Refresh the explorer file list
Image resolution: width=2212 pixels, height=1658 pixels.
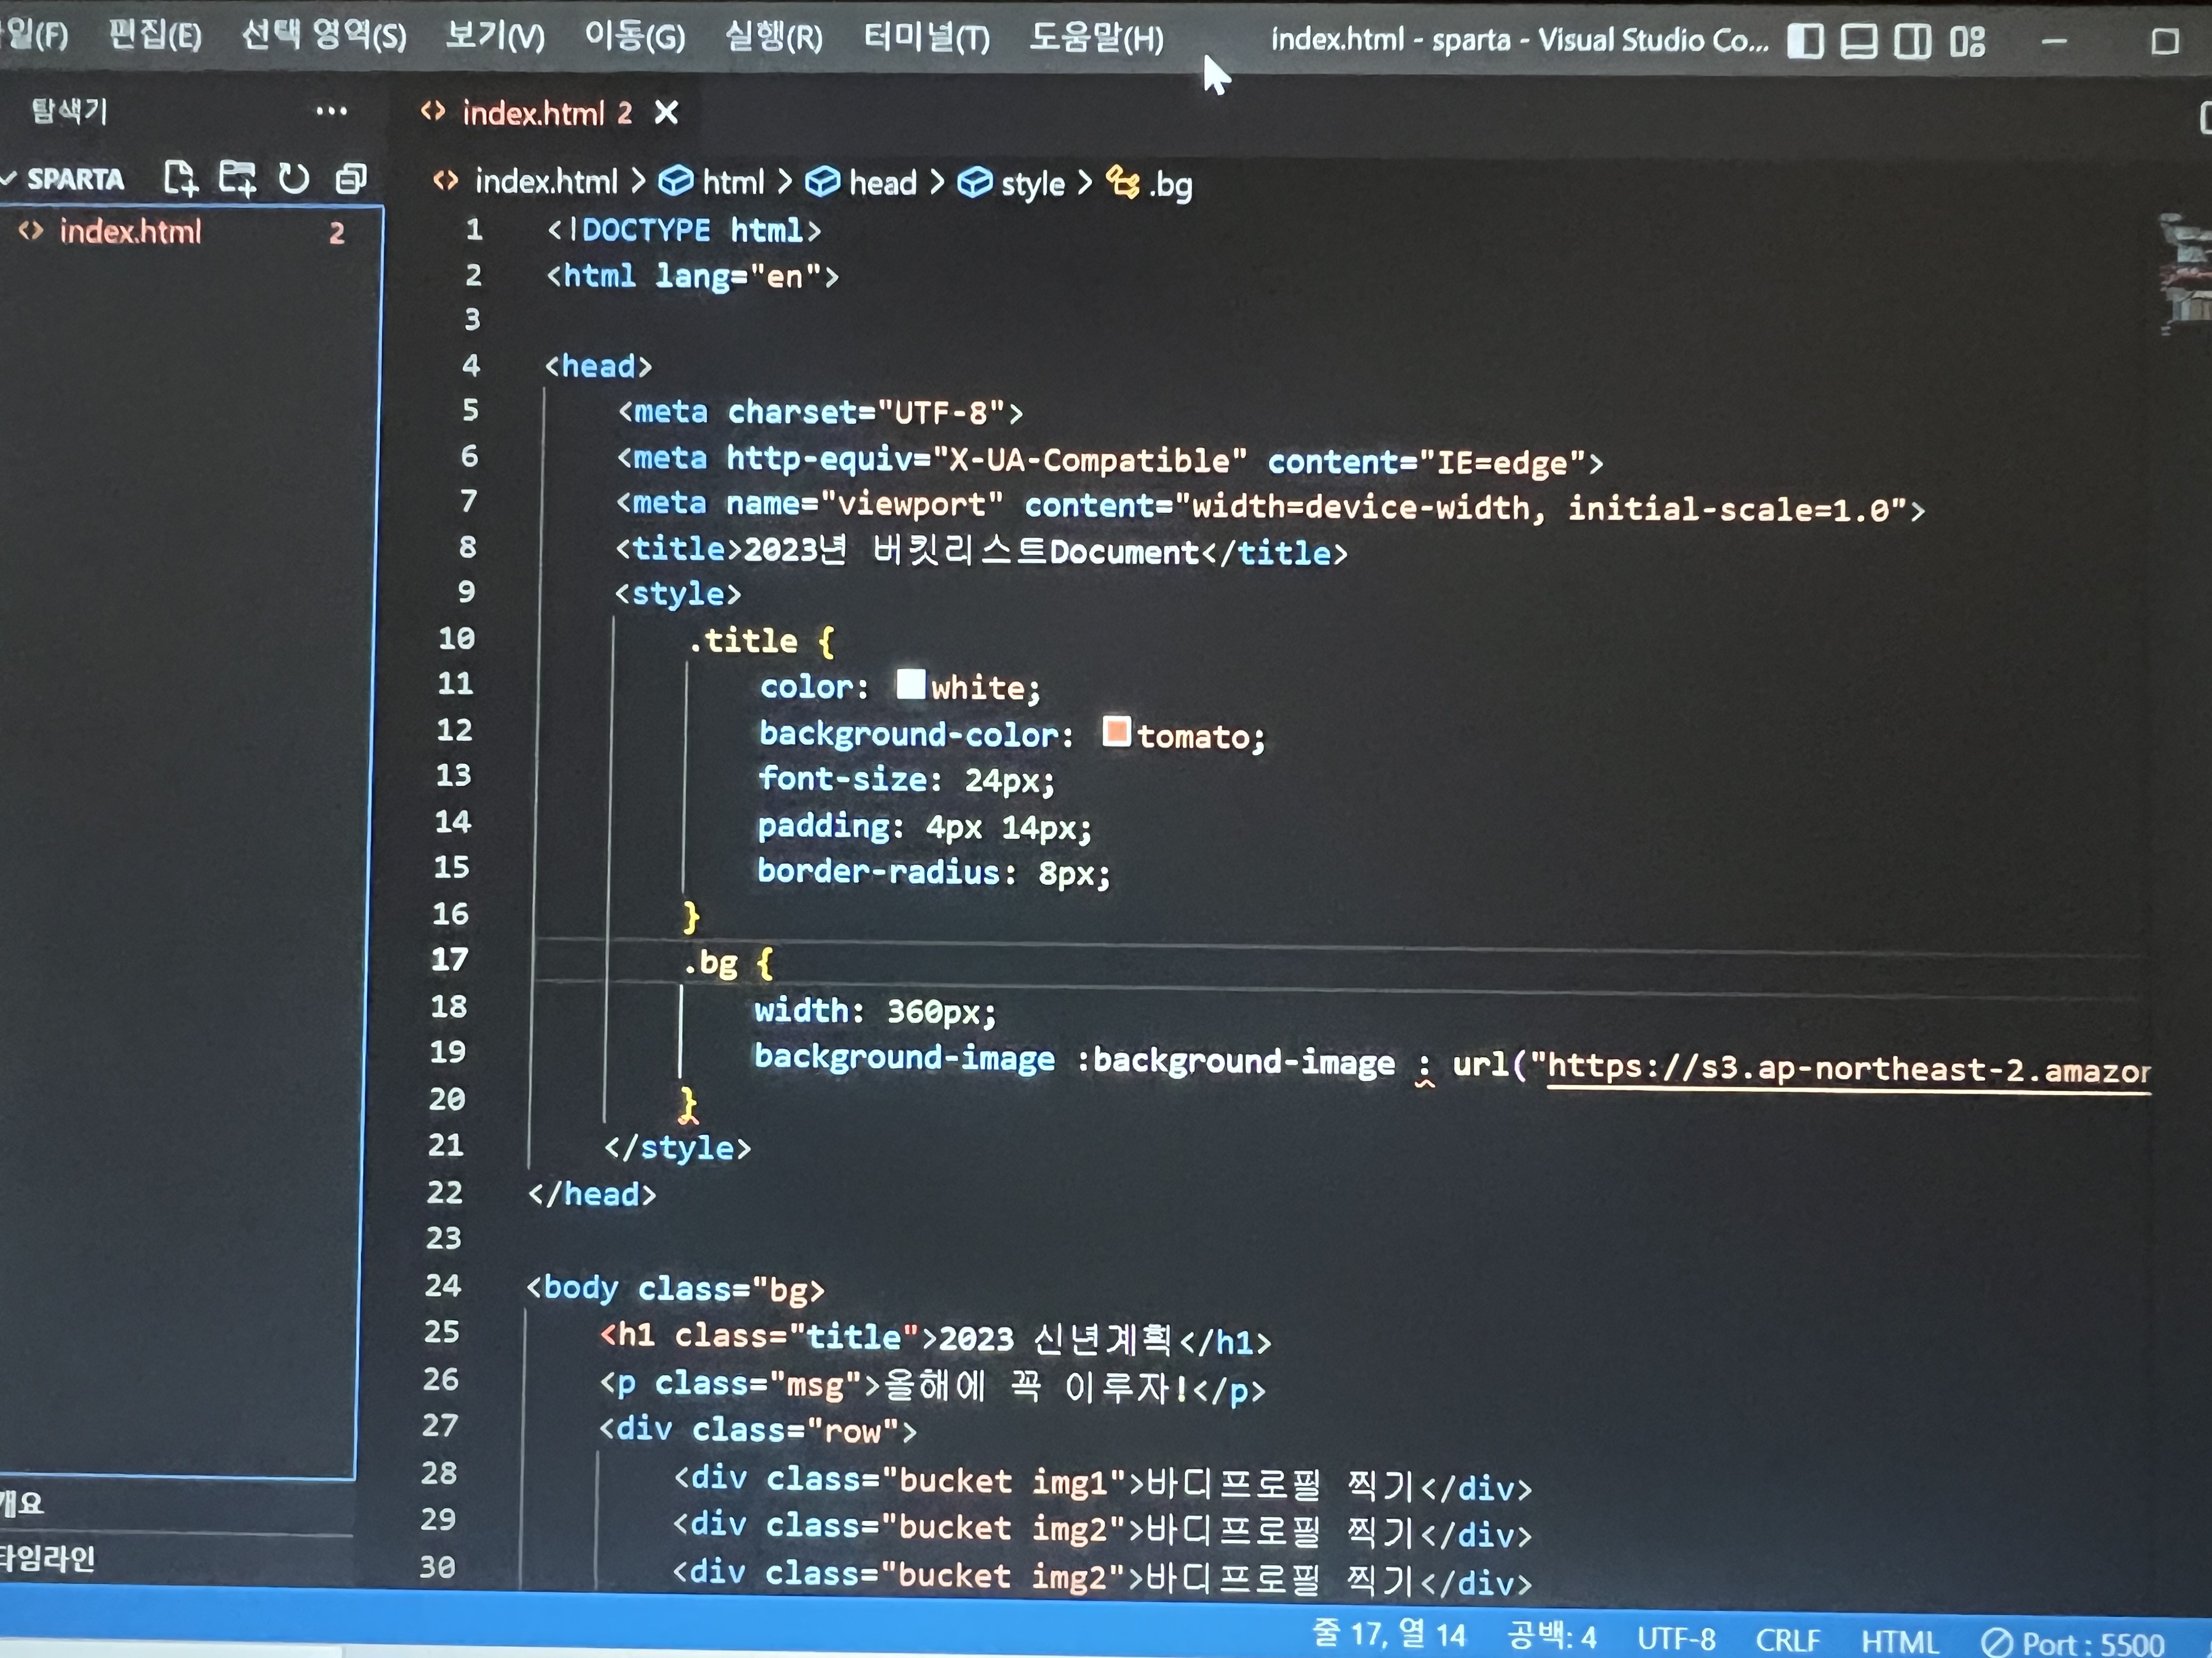point(293,179)
